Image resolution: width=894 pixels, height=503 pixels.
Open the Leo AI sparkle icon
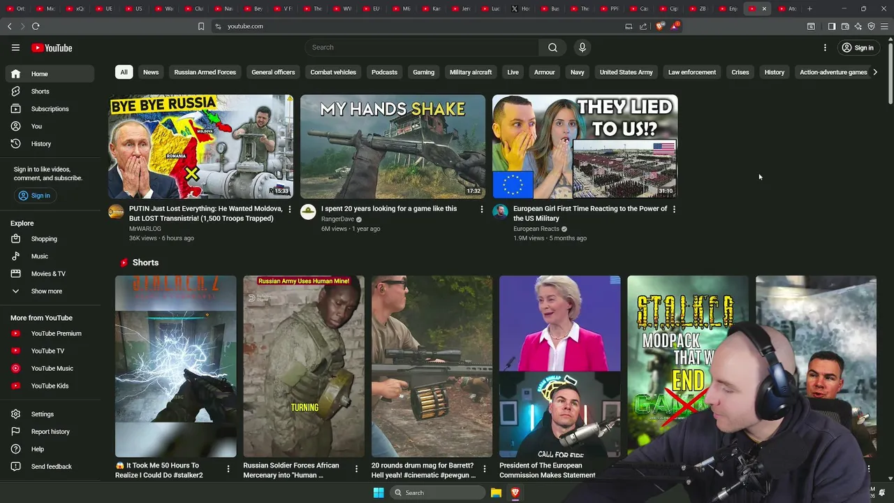click(x=858, y=26)
